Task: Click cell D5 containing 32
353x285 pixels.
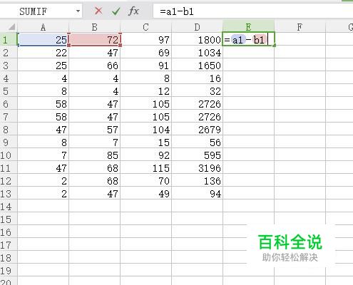Action: click(197, 90)
